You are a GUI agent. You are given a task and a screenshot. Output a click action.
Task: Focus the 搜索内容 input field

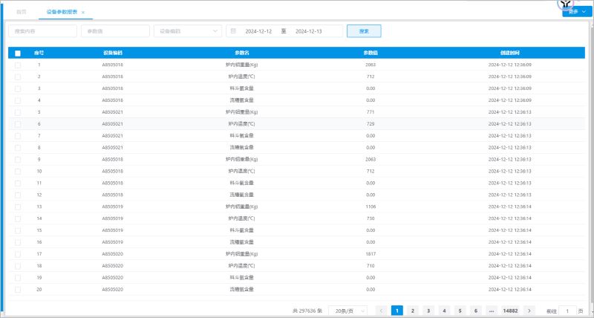point(42,31)
